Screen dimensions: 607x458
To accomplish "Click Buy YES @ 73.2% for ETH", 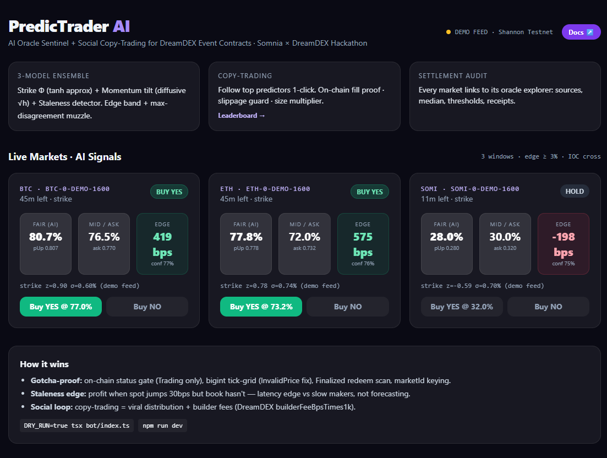I will point(261,307).
